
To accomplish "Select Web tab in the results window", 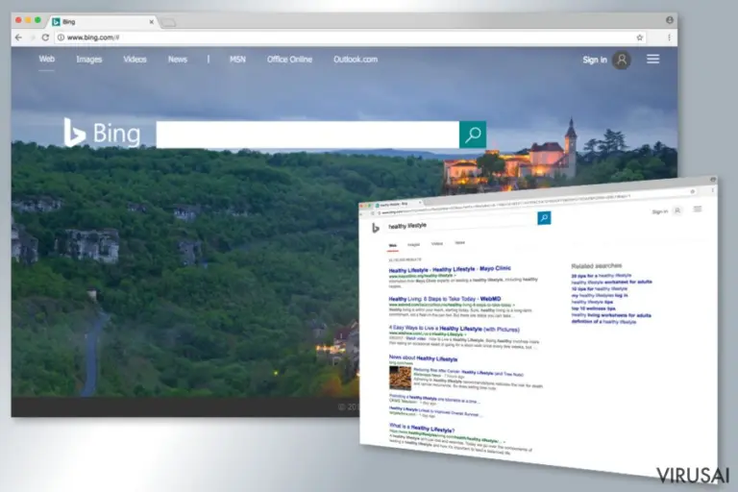I will click(x=392, y=245).
